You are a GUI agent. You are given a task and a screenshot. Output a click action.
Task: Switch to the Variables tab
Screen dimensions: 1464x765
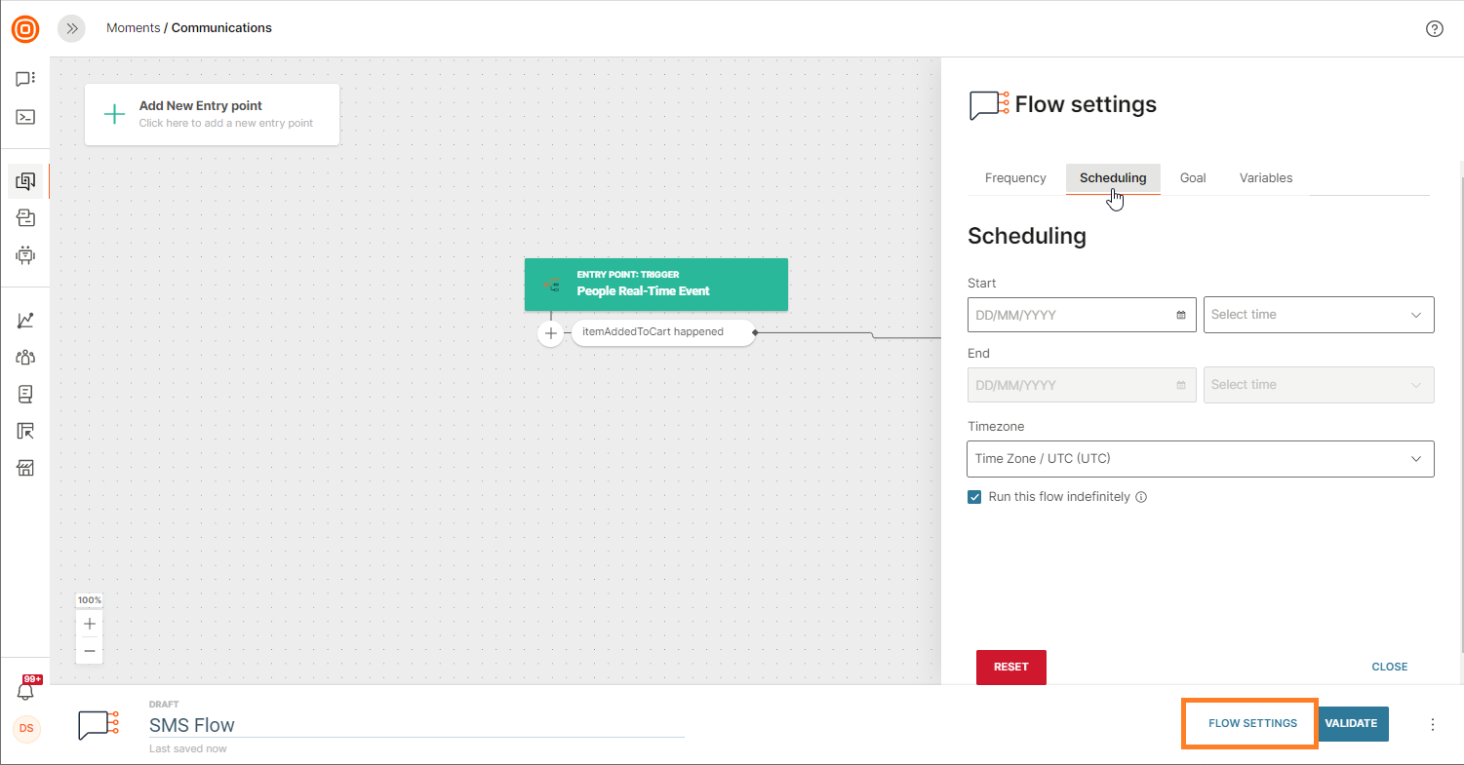[x=1266, y=178]
